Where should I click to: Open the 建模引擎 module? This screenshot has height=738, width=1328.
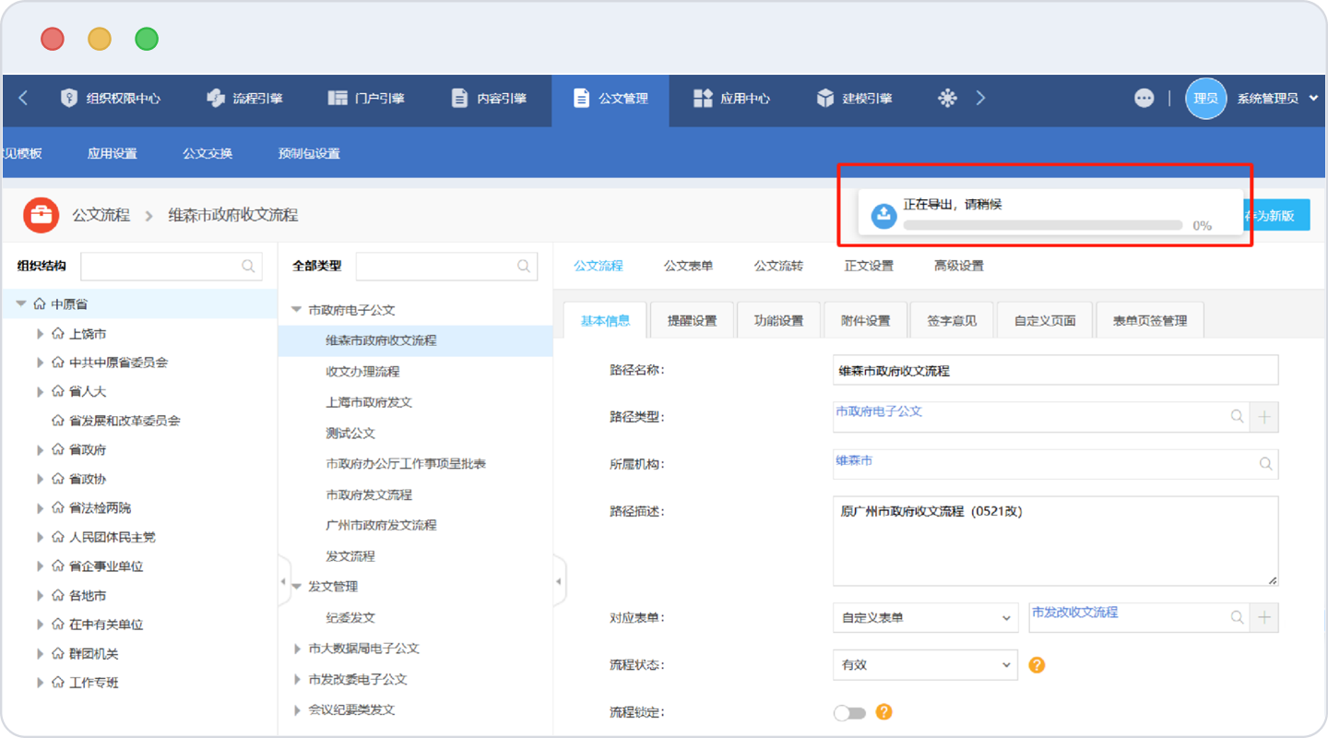pos(854,98)
